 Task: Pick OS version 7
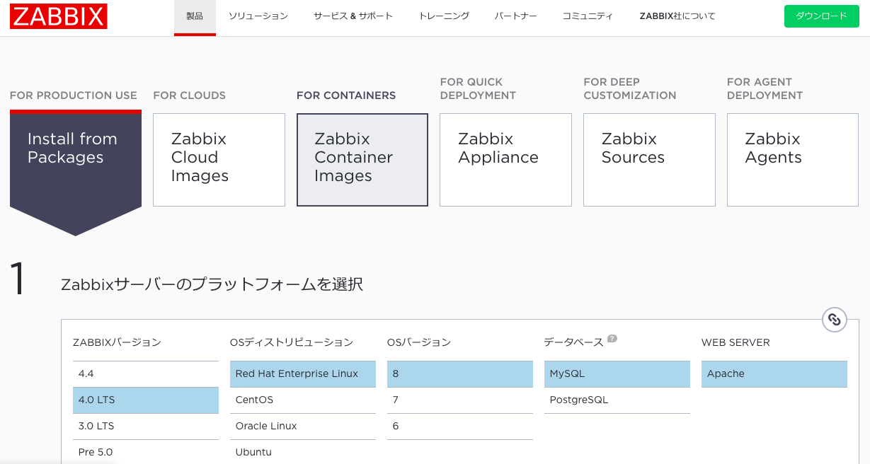tap(459, 400)
